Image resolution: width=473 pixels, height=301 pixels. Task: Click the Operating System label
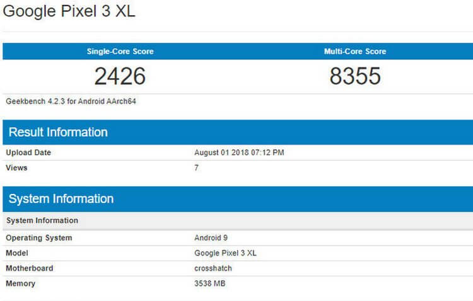(39, 238)
